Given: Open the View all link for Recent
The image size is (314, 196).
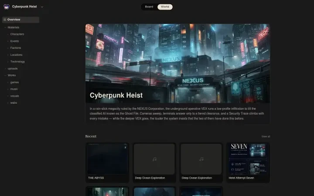Looking at the screenshot, I should pos(266,137).
